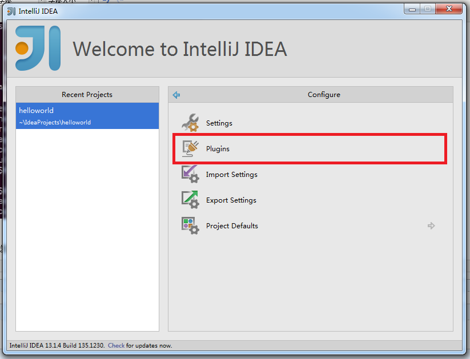Choose the Import Settings label
Screen dimensions: 470x359
click(x=231, y=175)
